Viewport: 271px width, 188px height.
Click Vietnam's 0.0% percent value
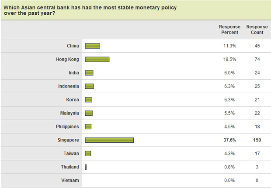(229, 180)
